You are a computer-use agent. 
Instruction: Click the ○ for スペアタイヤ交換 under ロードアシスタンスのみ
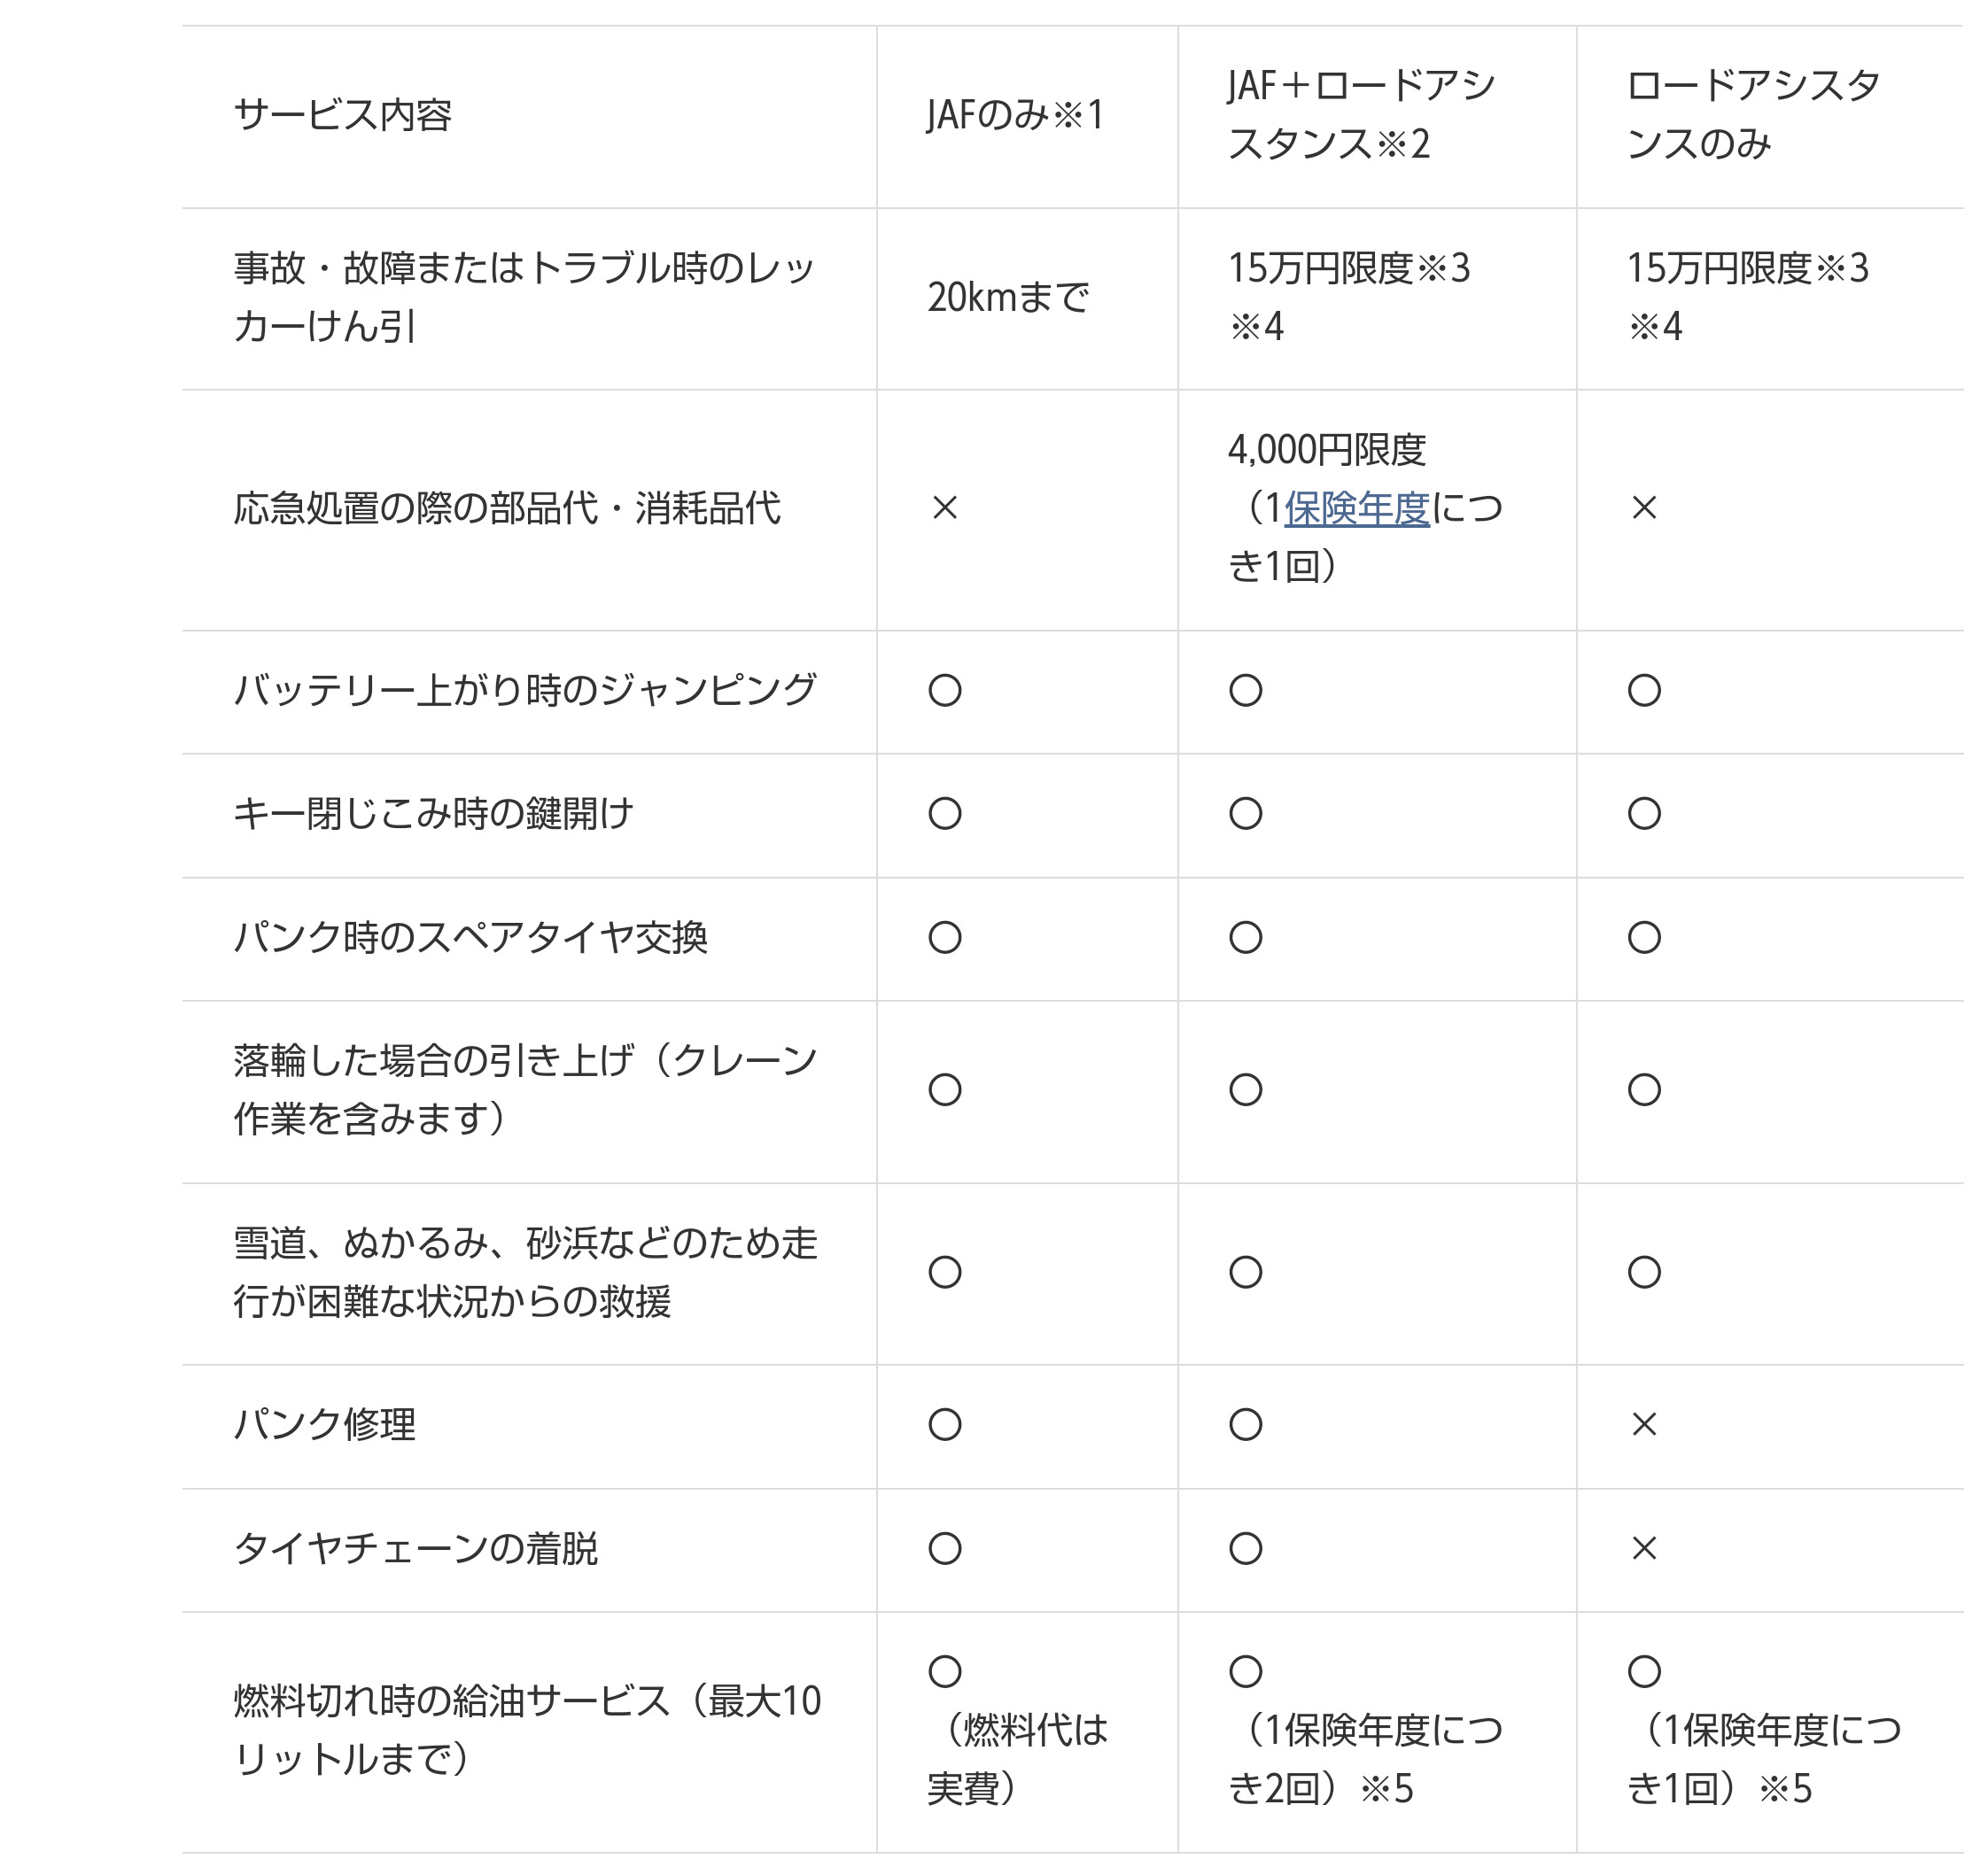tap(1643, 938)
